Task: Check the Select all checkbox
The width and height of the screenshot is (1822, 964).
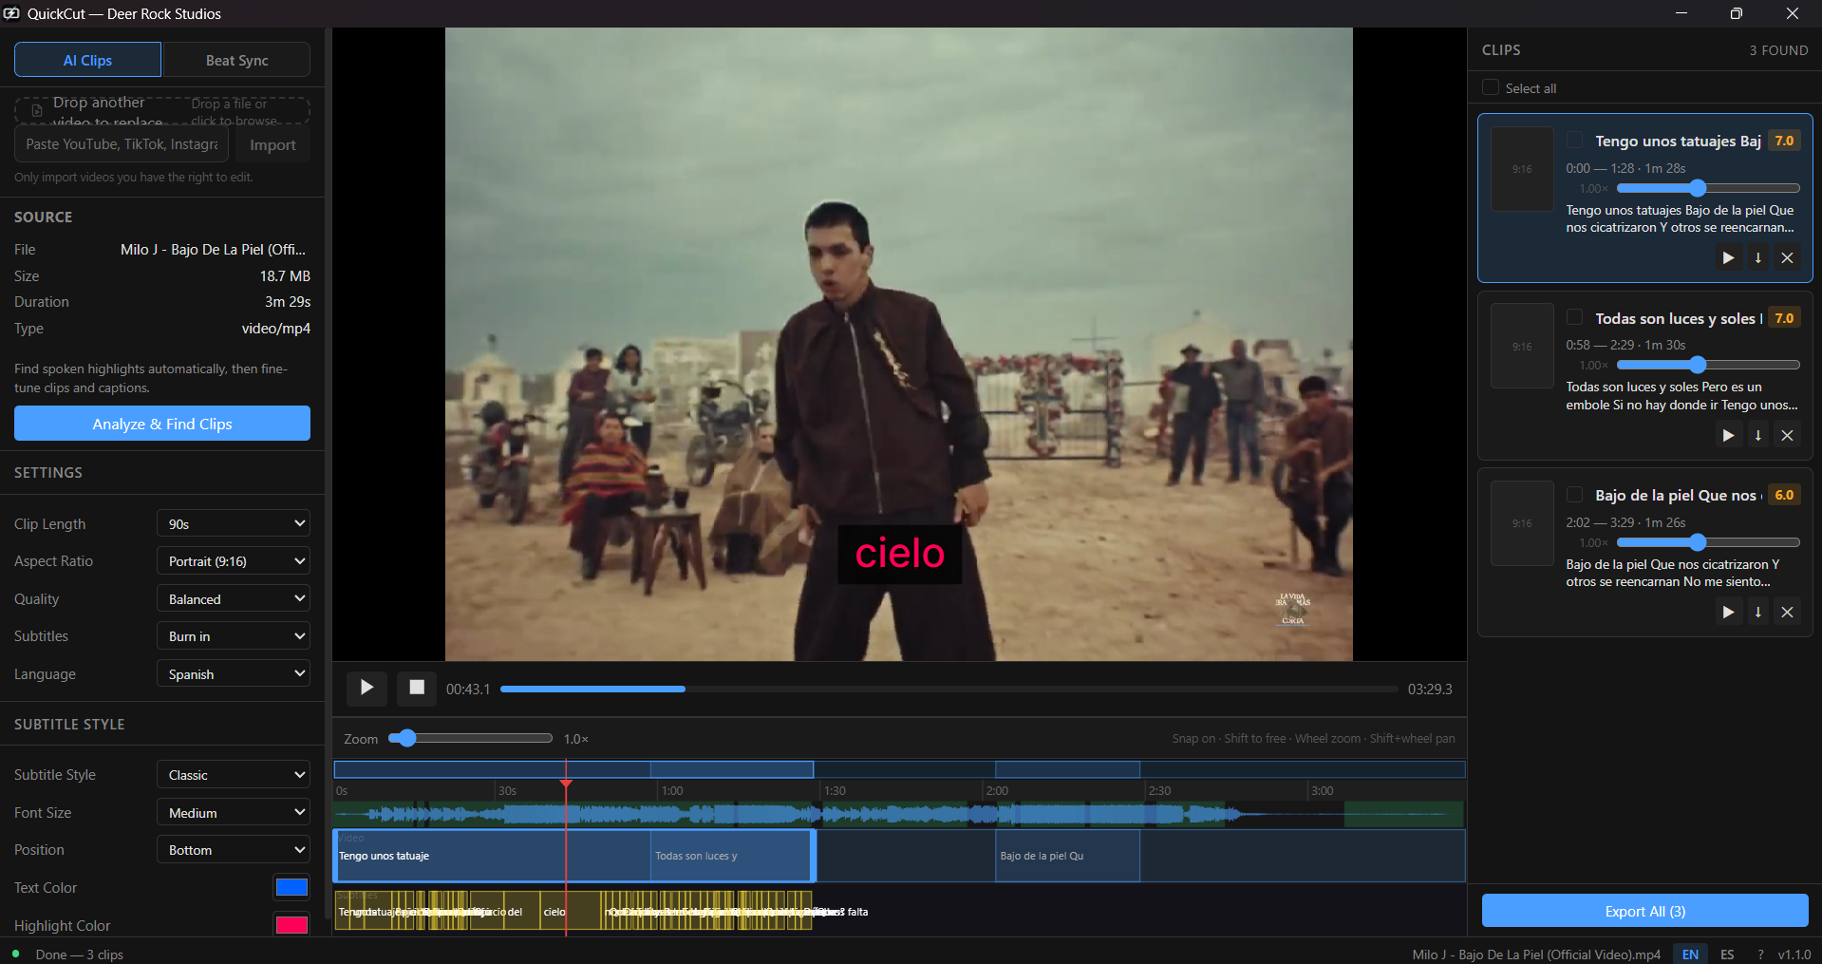Action: point(1491,87)
